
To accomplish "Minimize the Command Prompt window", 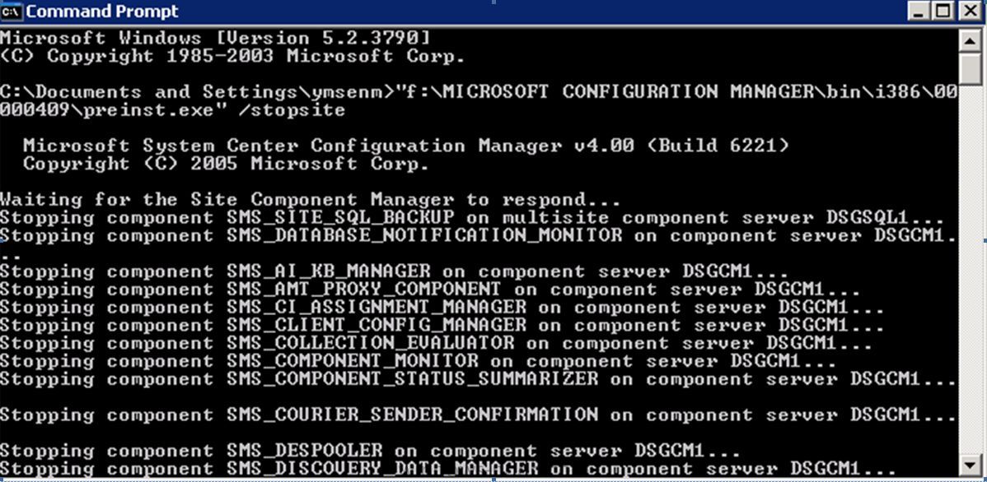I will (919, 12).
